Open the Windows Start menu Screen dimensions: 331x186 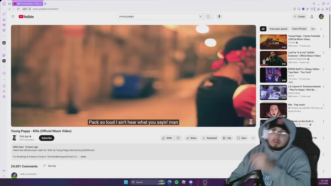pos(126,182)
